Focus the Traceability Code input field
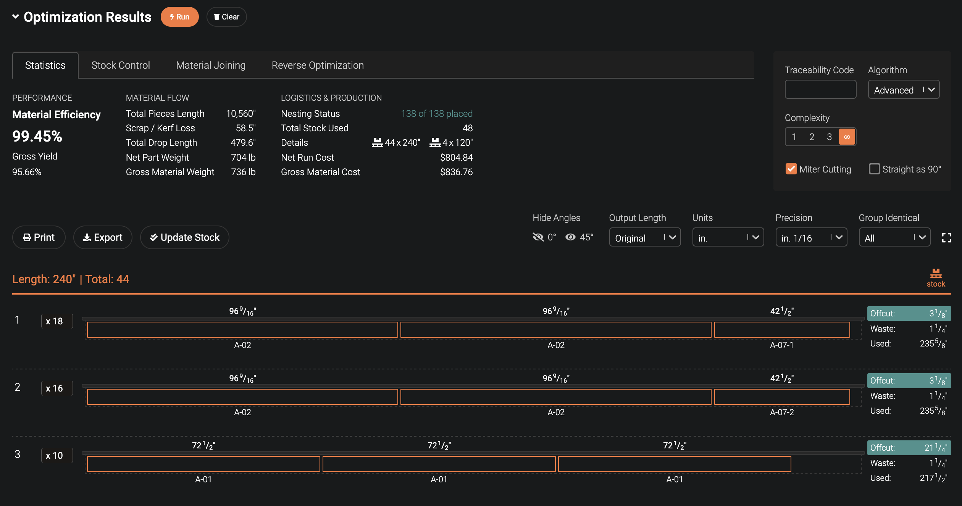962x506 pixels. coord(820,89)
